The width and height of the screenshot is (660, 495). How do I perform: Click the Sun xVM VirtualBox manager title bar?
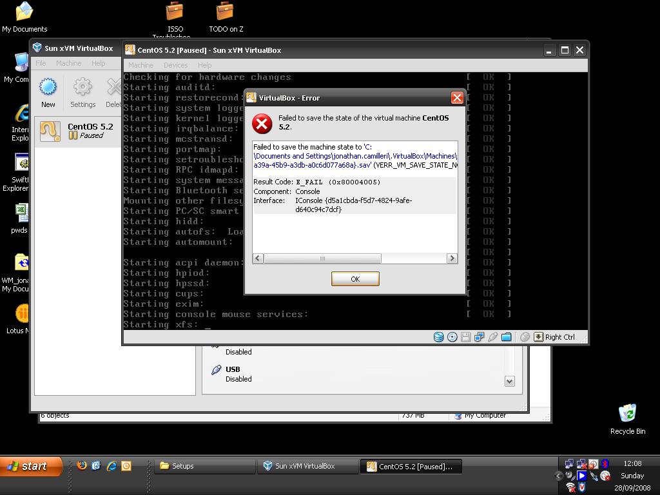coord(76,48)
